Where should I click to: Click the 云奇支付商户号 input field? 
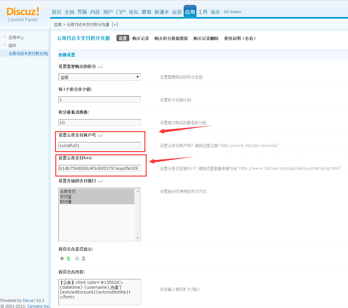tap(100, 145)
